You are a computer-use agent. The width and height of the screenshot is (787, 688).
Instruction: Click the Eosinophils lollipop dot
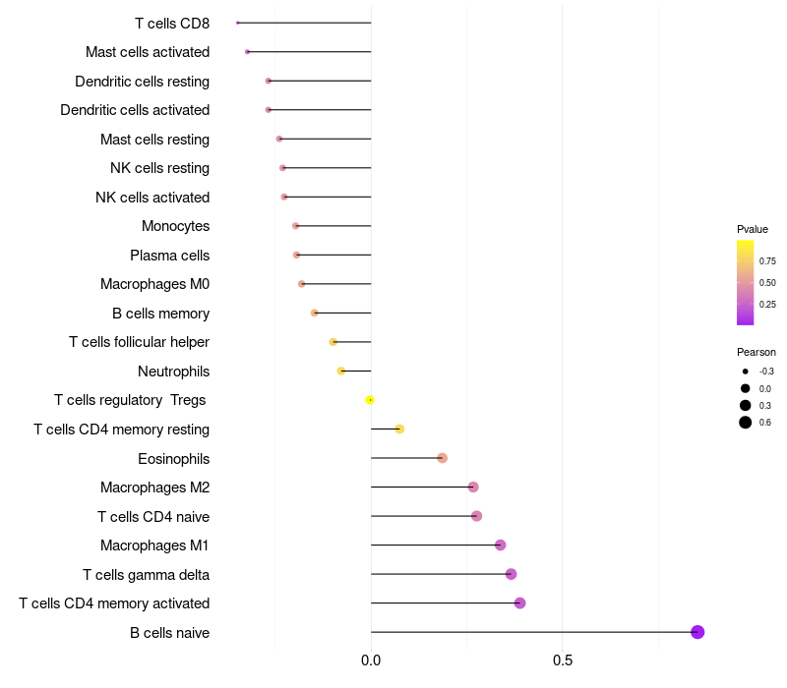[x=443, y=458]
